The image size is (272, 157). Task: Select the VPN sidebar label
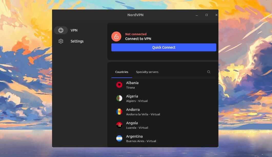tap(74, 30)
